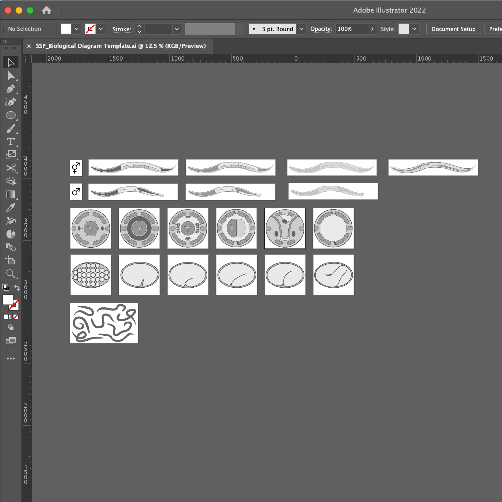Click the hermaphrodite symbol artboard
The image size is (502, 502).
pos(76,168)
